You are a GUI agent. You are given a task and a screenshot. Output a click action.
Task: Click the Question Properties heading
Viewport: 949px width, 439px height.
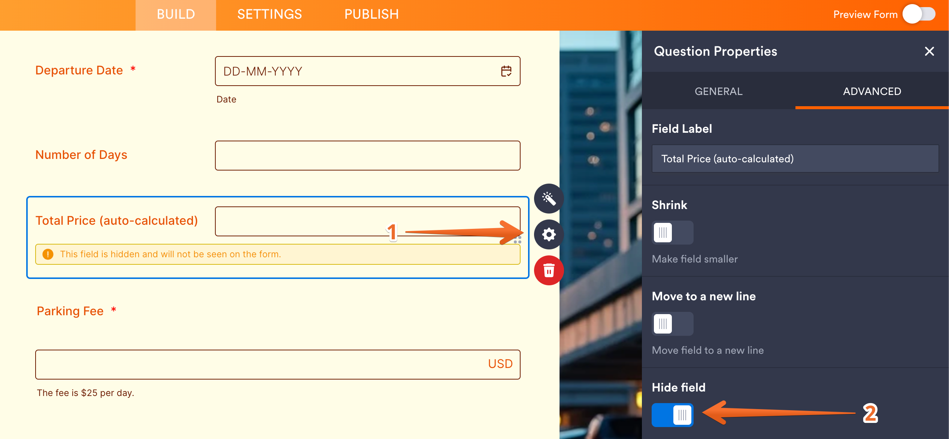[715, 51]
